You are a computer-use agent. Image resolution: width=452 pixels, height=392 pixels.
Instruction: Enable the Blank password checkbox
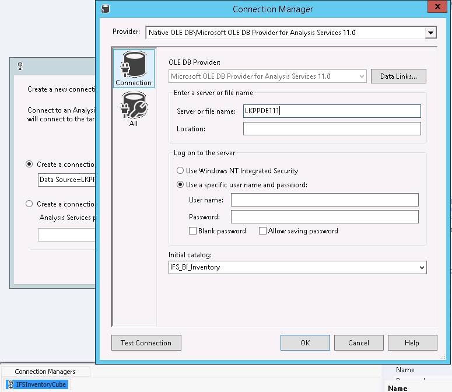click(193, 231)
